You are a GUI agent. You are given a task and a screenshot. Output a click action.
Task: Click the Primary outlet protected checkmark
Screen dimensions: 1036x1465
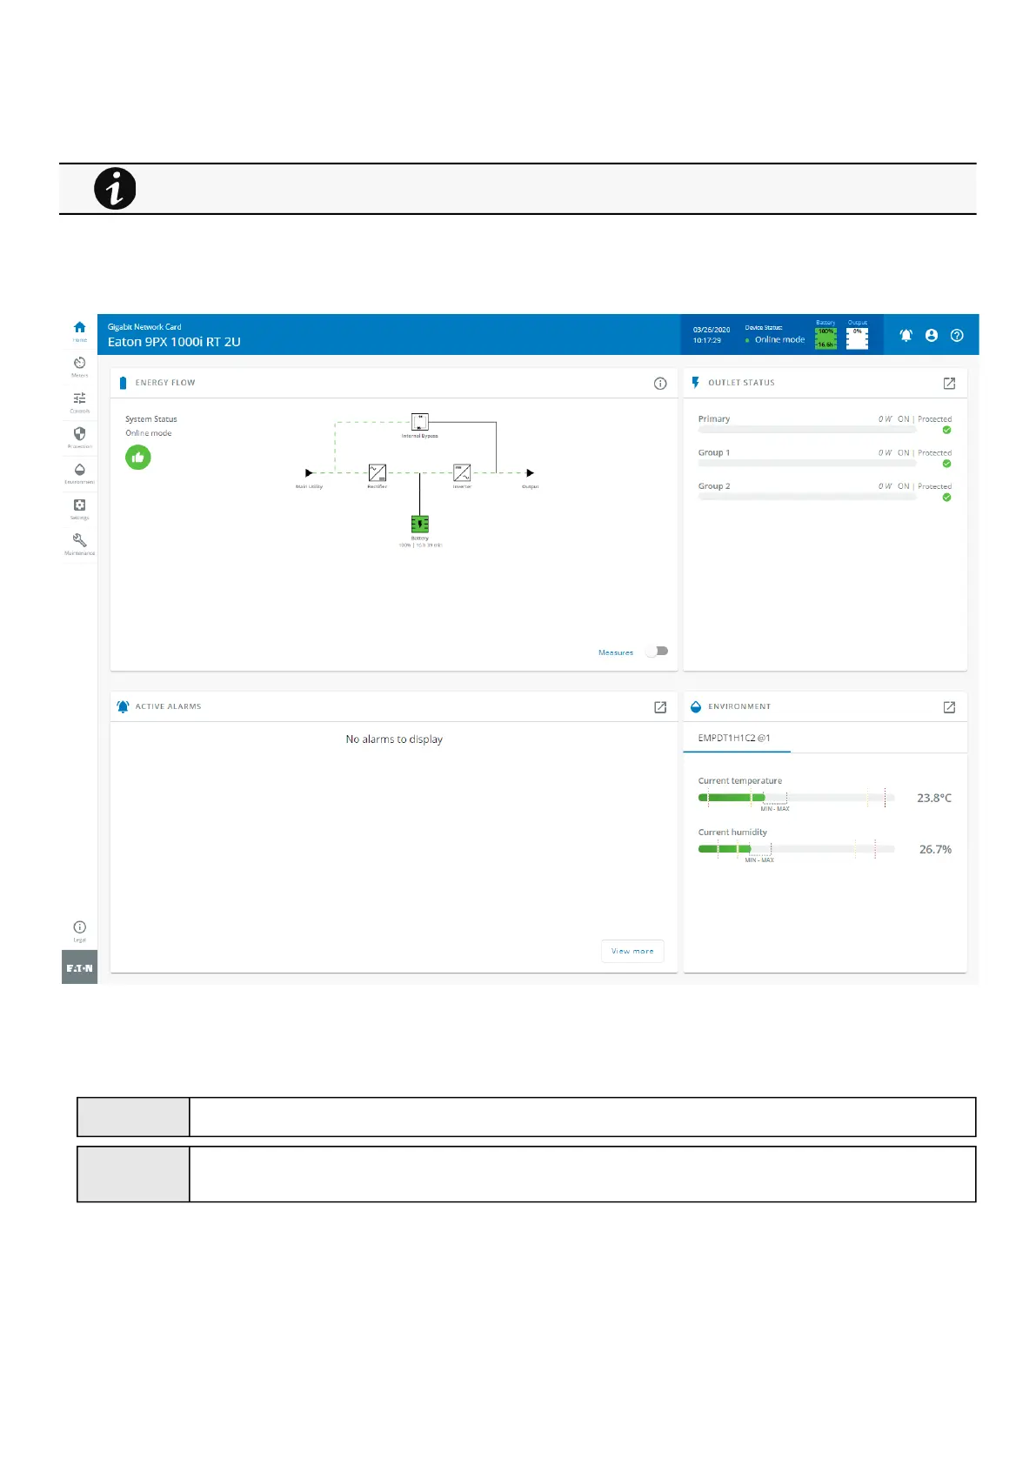[946, 430]
